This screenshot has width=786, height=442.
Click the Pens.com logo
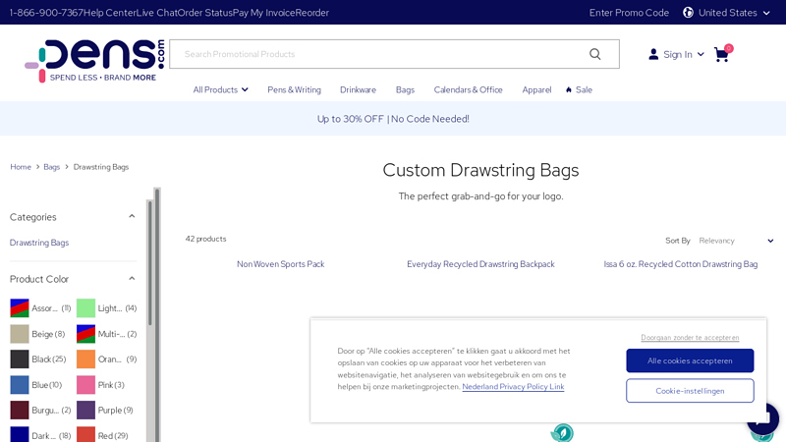[x=94, y=61]
